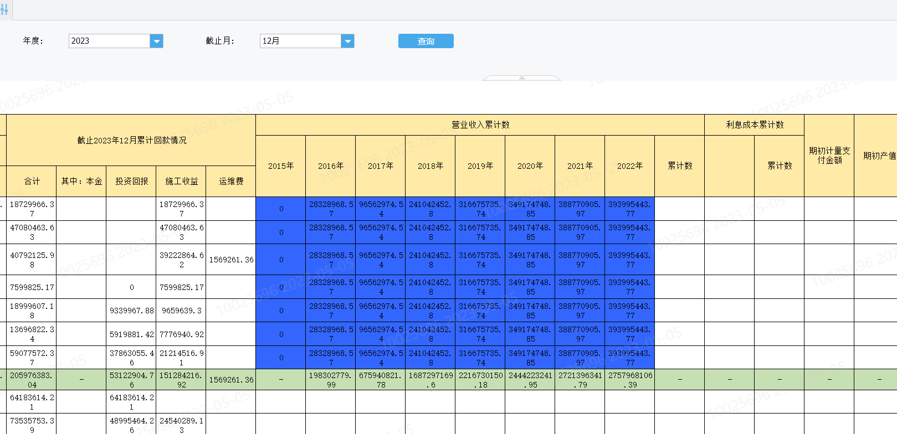Select the 投资回报 cell 37863055.46
The image size is (897, 434).
point(131,358)
